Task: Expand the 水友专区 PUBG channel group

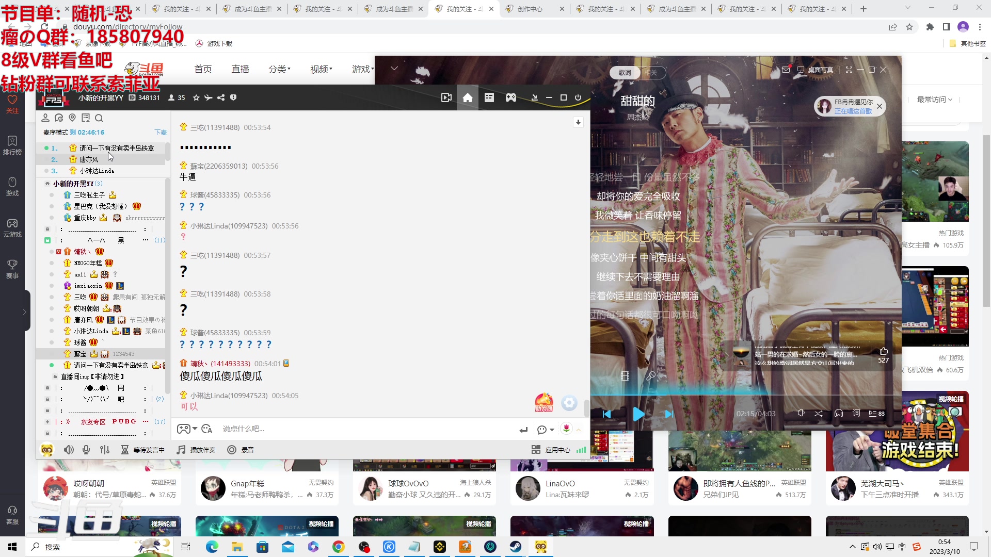Action: 47,421
